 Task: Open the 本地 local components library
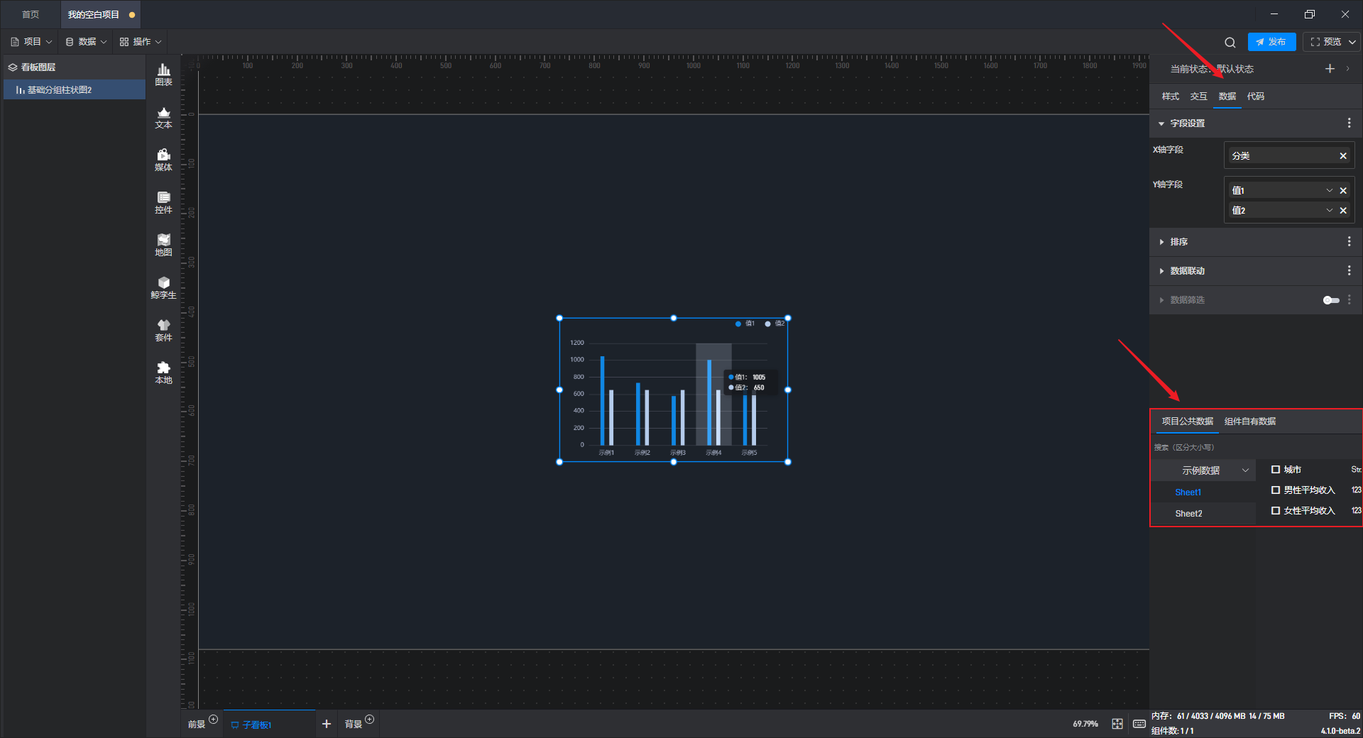tap(163, 373)
